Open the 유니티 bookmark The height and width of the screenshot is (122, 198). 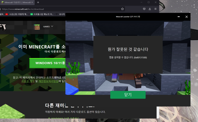click(x=60, y=14)
